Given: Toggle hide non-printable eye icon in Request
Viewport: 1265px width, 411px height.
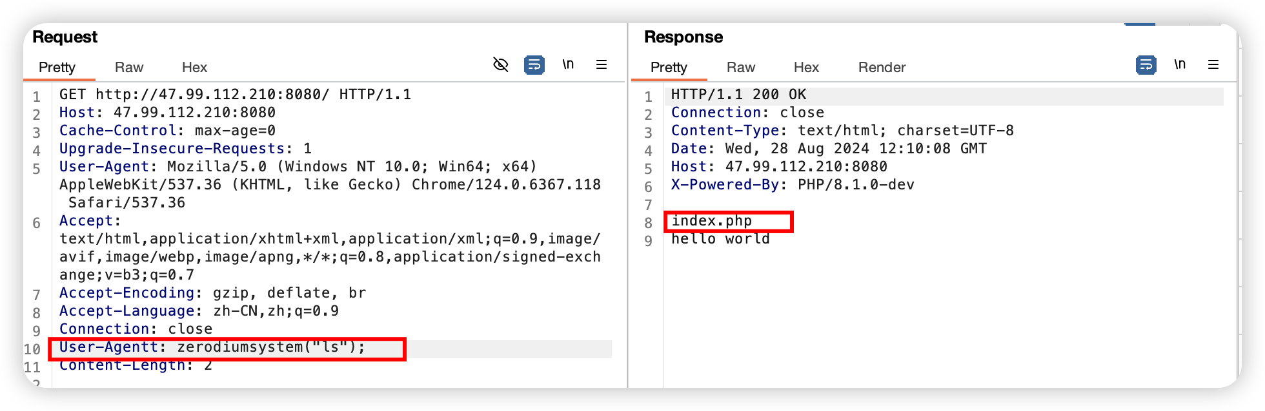Looking at the screenshot, I should coord(501,64).
